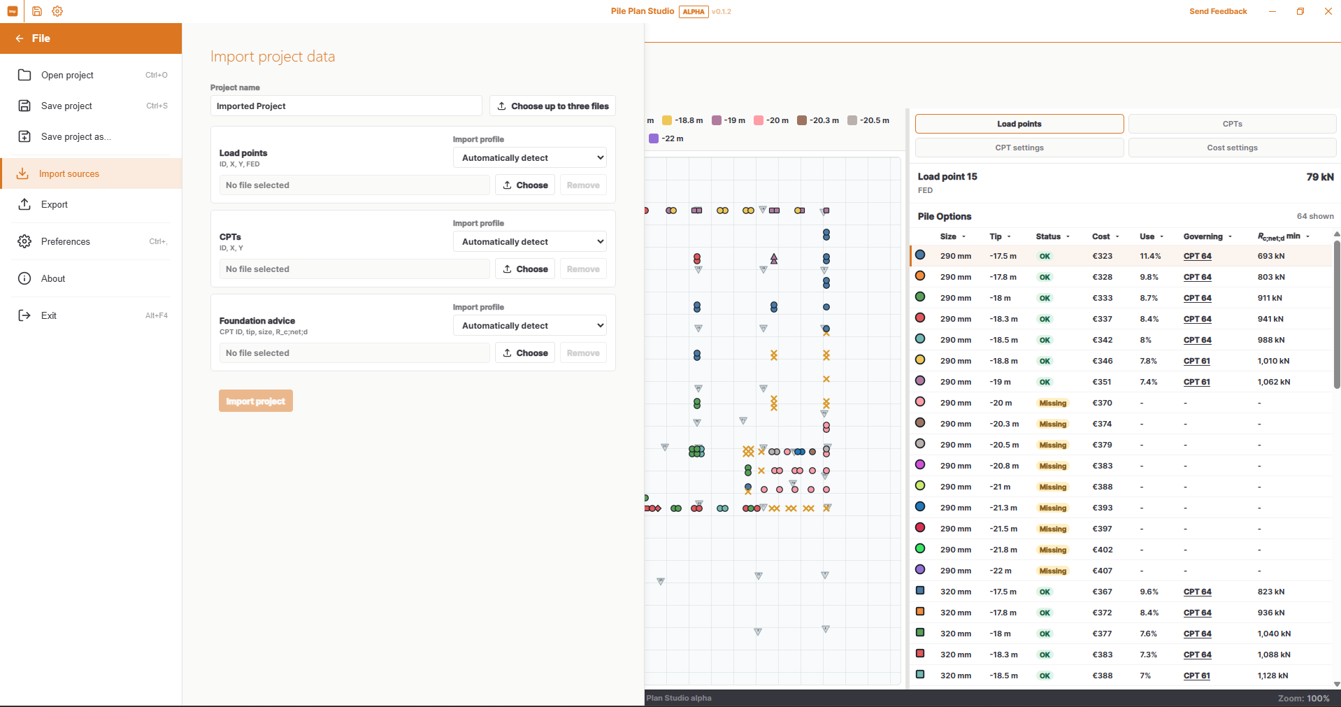Sort by R c;net;d min column

1283,236
